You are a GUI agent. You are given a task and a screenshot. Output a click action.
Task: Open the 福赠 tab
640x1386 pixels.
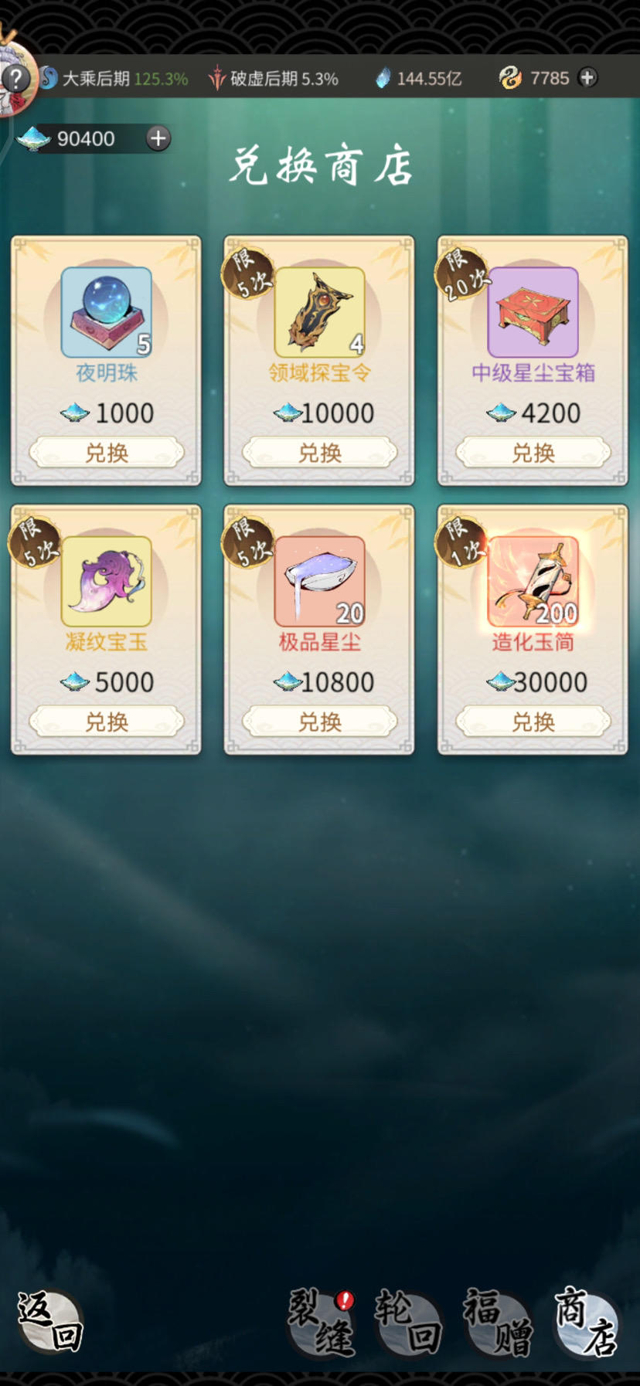click(498, 1322)
